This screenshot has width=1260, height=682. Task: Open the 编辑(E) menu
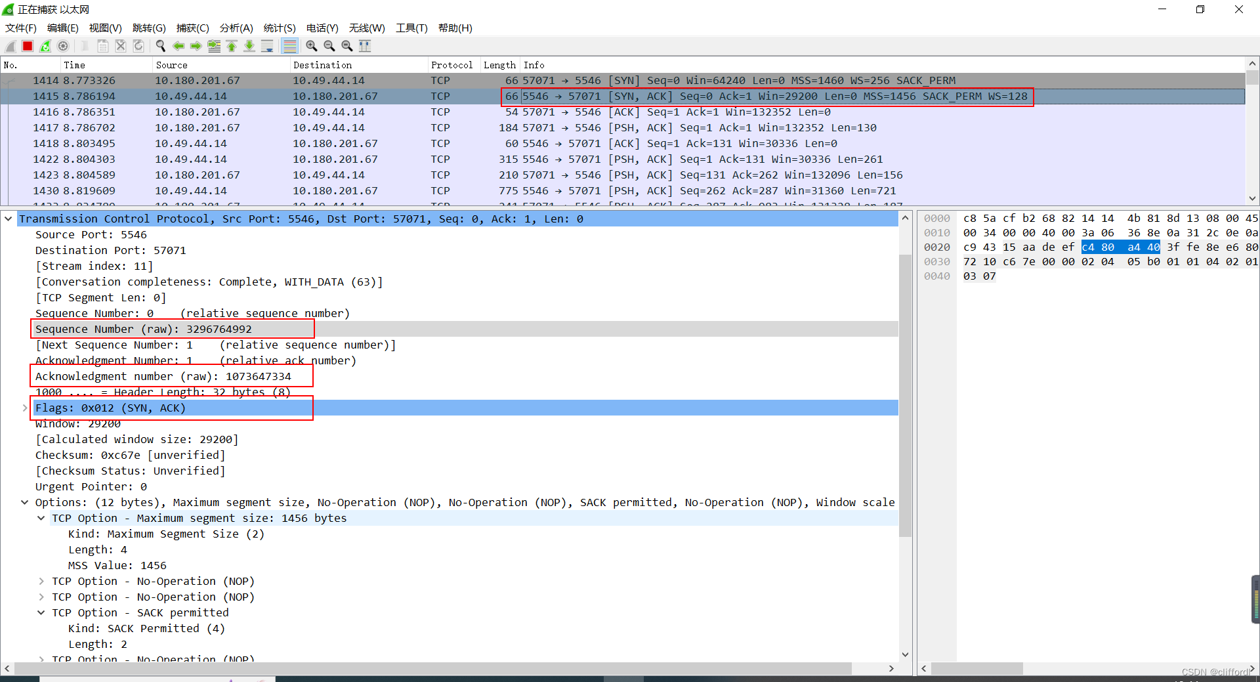pyautogui.click(x=63, y=28)
